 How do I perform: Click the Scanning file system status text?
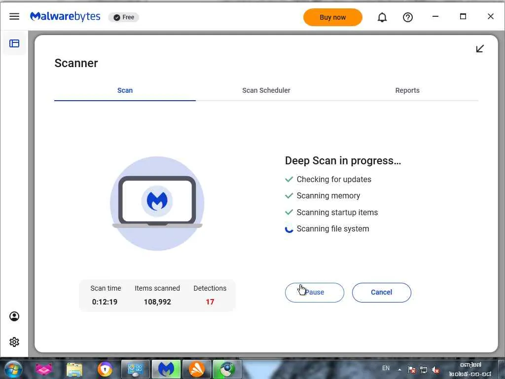click(333, 229)
